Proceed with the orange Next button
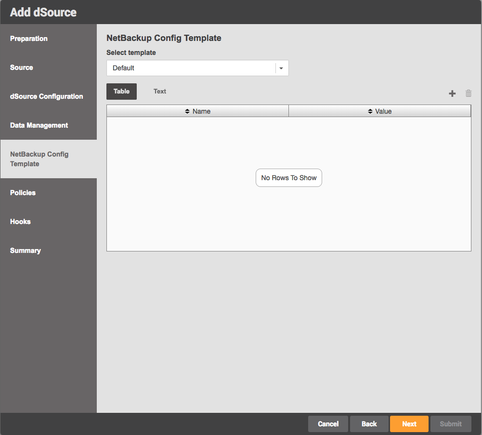The width and height of the screenshot is (482, 435). point(409,424)
